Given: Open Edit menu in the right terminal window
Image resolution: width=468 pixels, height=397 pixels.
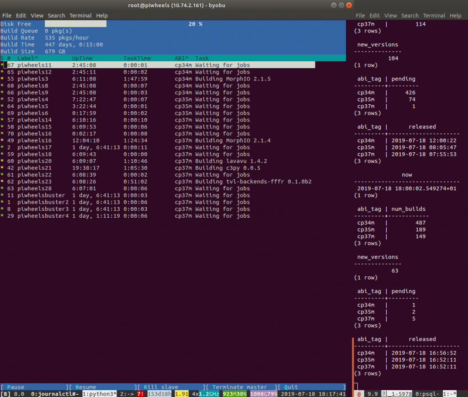Looking at the screenshot, I should click(x=374, y=16).
